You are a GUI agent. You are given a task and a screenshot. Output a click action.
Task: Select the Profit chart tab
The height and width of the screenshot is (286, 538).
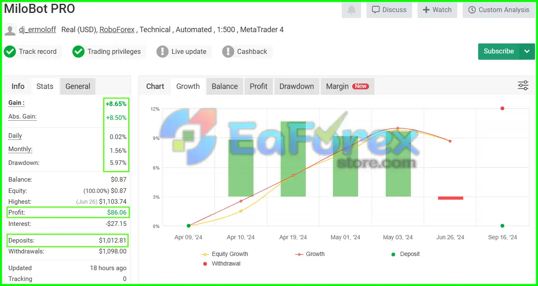tap(259, 86)
